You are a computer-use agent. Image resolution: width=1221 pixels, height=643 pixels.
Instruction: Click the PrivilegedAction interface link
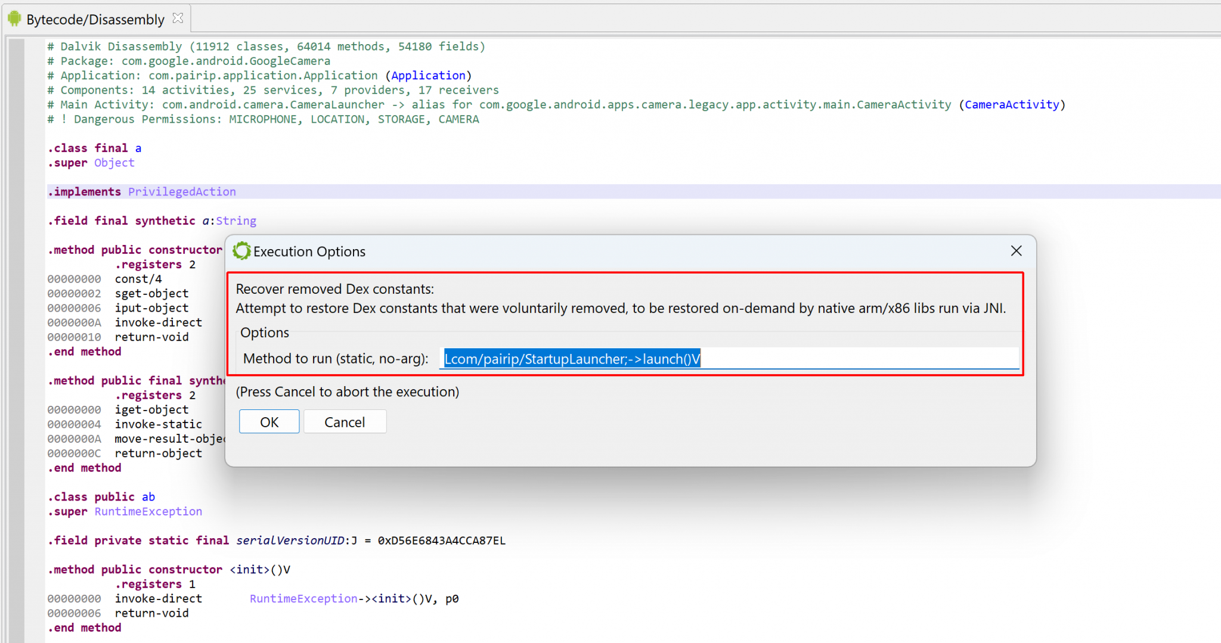click(182, 191)
